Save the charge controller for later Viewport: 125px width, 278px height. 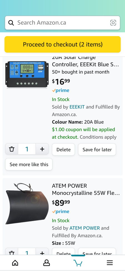coord(97,150)
